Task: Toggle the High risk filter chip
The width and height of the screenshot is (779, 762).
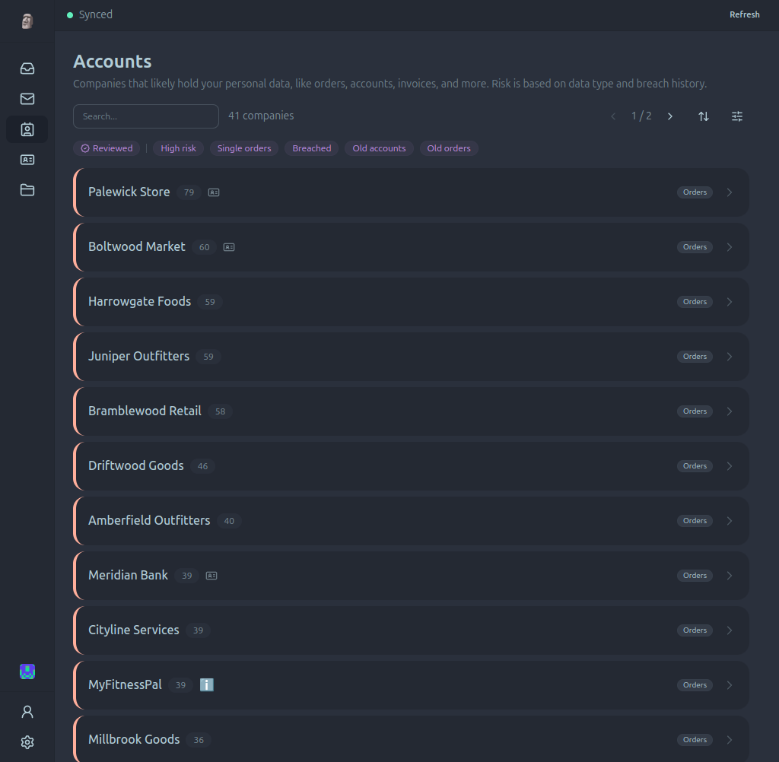Action: [x=178, y=148]
